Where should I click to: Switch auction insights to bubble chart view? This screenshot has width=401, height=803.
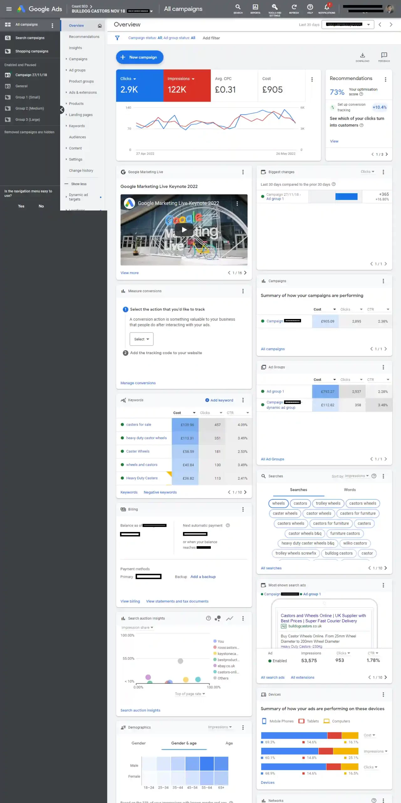[218, 618]
